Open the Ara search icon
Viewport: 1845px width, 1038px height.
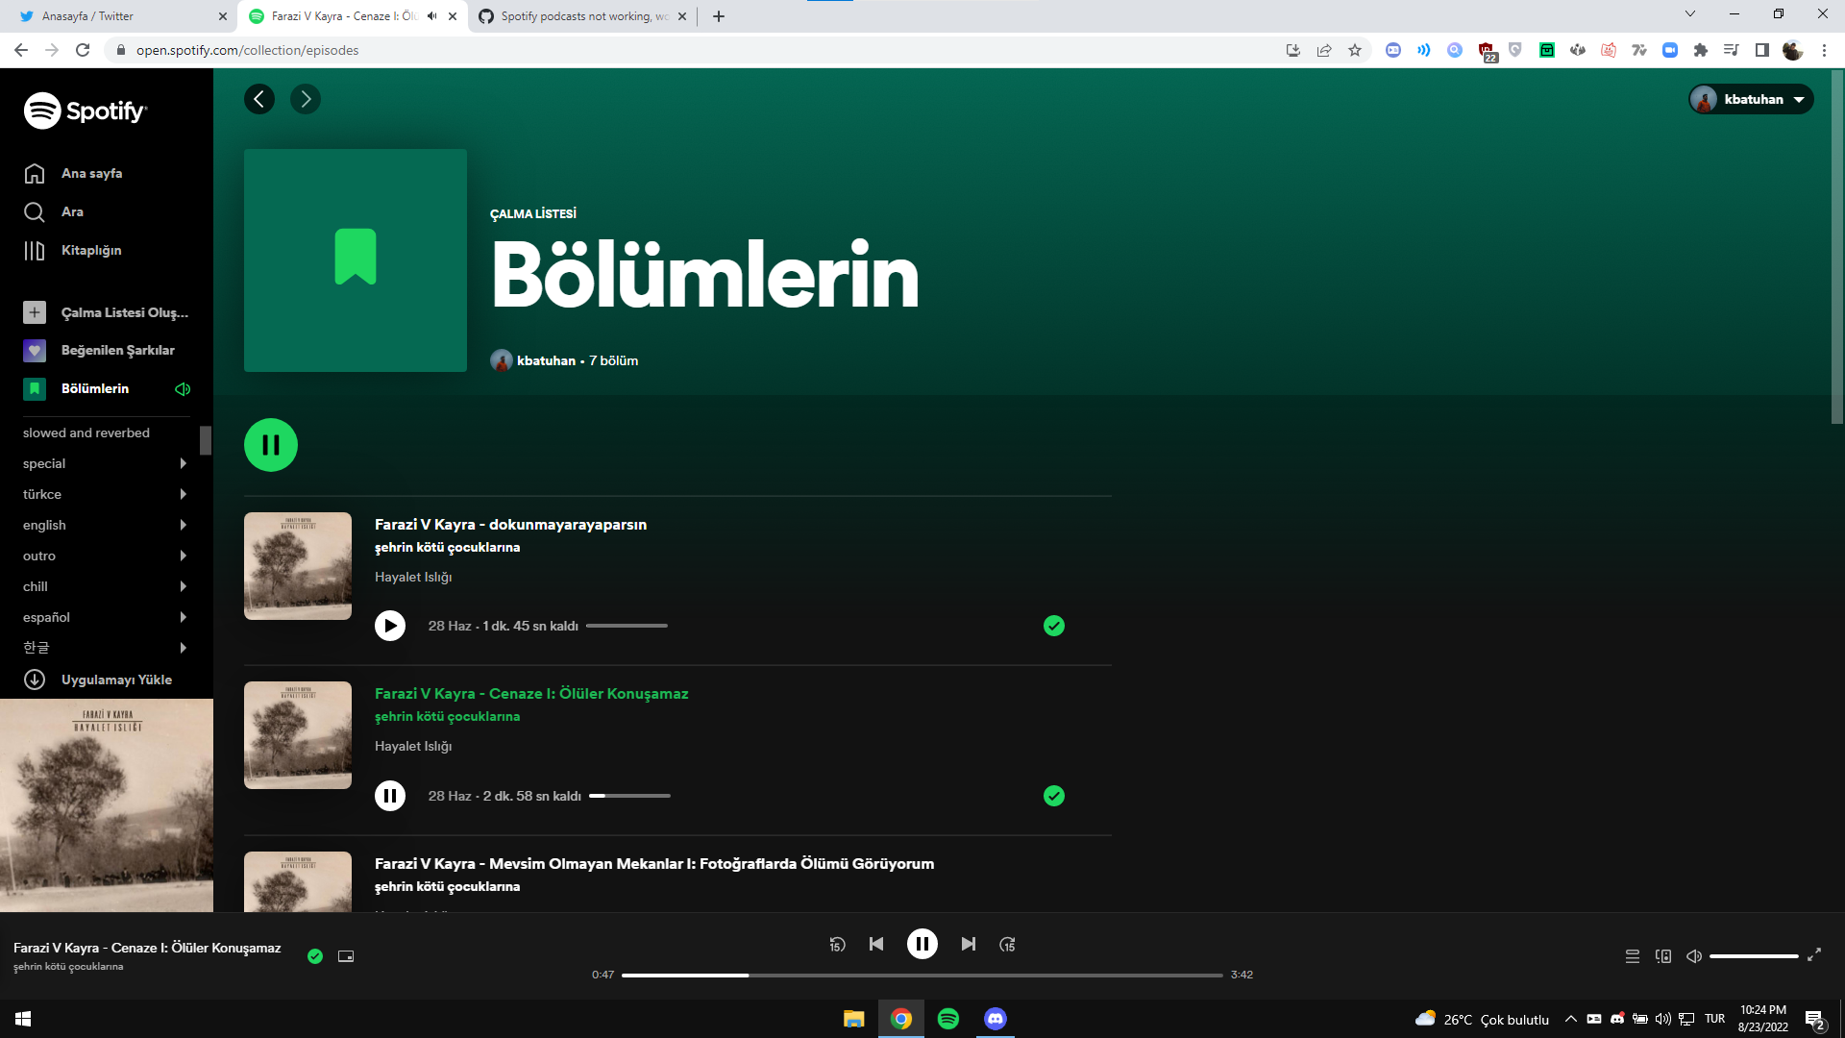35,211
